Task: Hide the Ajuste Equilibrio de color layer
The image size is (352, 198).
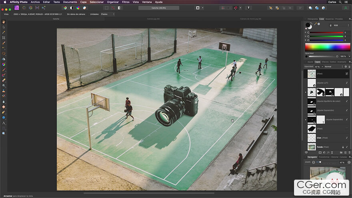Action: coord(347,101)
